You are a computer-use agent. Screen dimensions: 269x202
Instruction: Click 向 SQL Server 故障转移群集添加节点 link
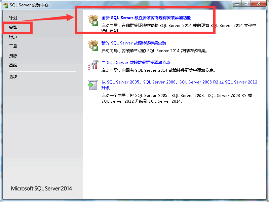coord(136,63)
